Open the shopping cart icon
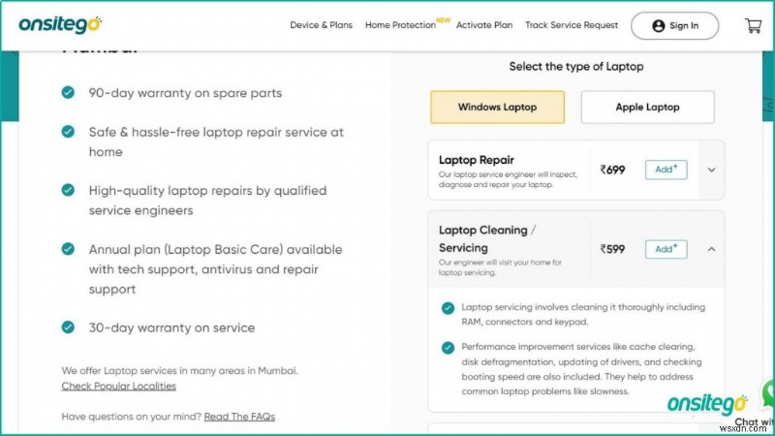Screen dimensions: 775x436 [753, 25]
